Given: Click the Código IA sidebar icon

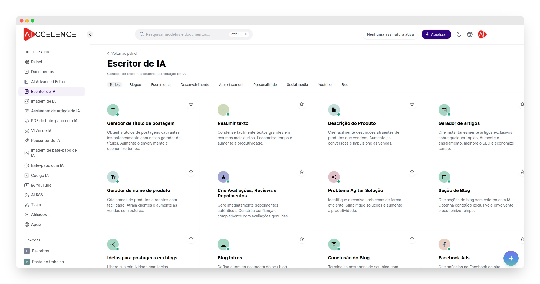Looking at the screenshot, I should pos(27,175).
